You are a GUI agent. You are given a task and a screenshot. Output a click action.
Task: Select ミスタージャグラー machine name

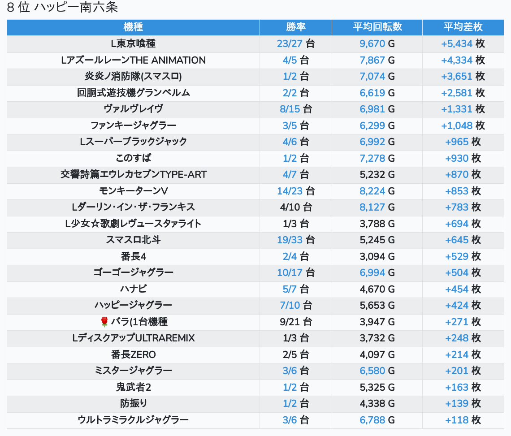pos(133,371)
